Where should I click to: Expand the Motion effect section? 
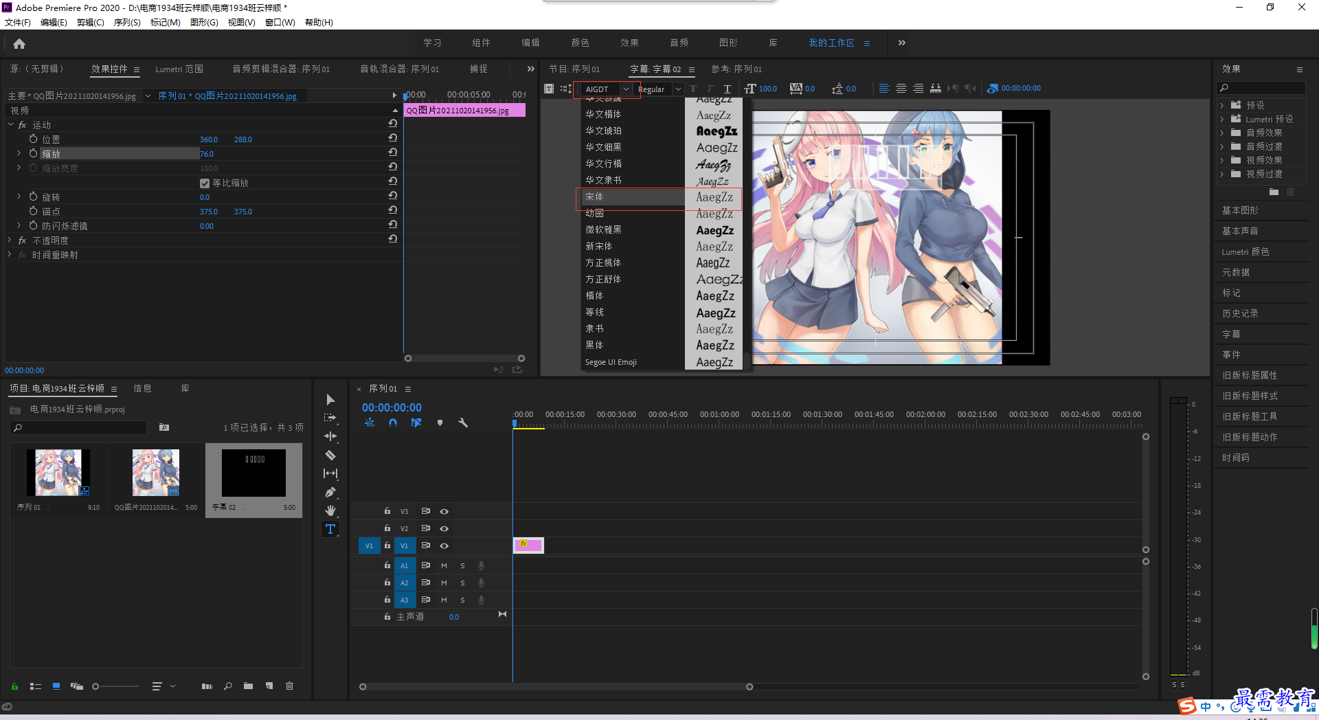point(11,124)
